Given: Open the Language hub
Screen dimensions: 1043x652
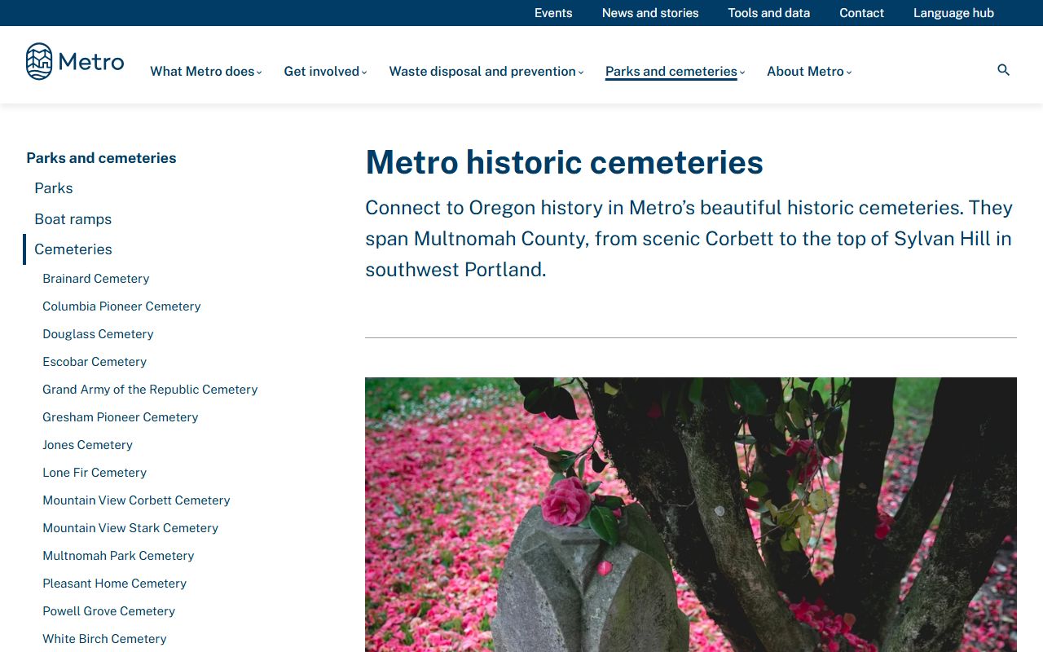Looking at the screenshot, I should click(953, 13).
